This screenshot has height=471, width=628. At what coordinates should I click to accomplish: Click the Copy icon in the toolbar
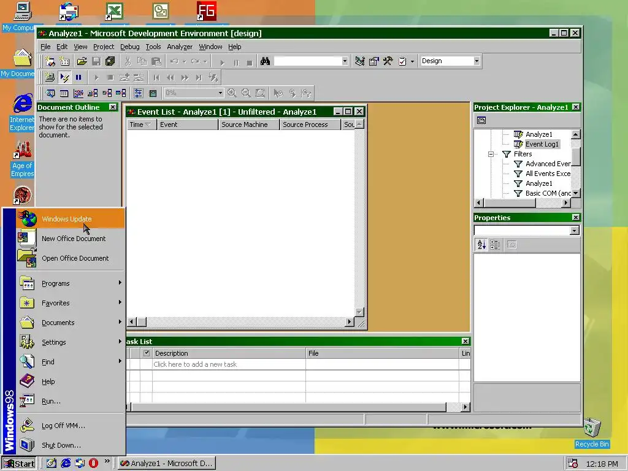142,61
